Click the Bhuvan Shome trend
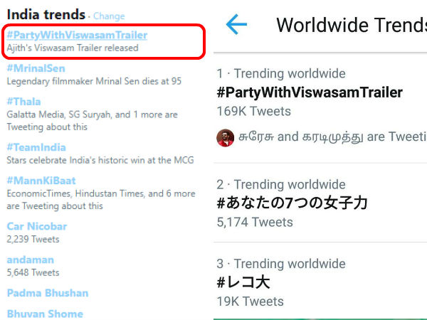Viewport: 427px width, 320px height. tap(45, 314)
